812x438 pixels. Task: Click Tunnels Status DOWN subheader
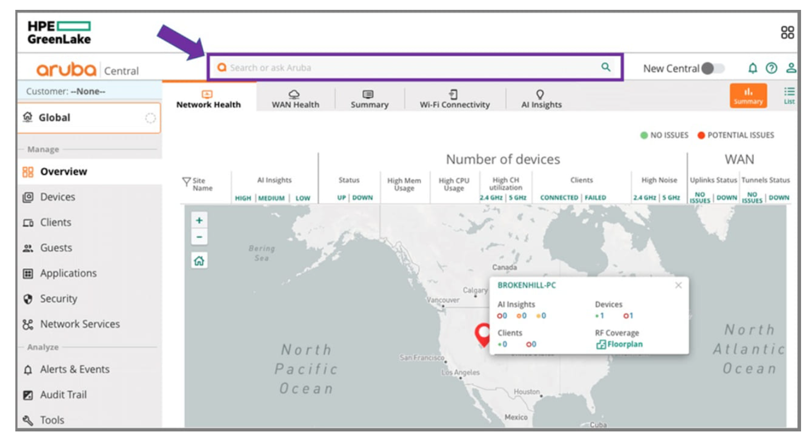click(x=779, y=198)
